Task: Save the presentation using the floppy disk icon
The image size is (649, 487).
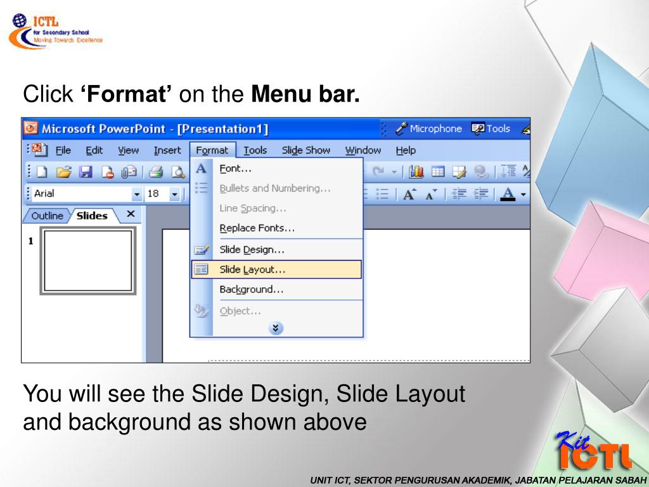Action: pos(86,172)
